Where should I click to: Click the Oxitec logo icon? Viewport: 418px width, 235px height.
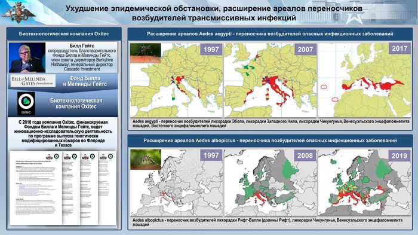(x=26, y=103)
